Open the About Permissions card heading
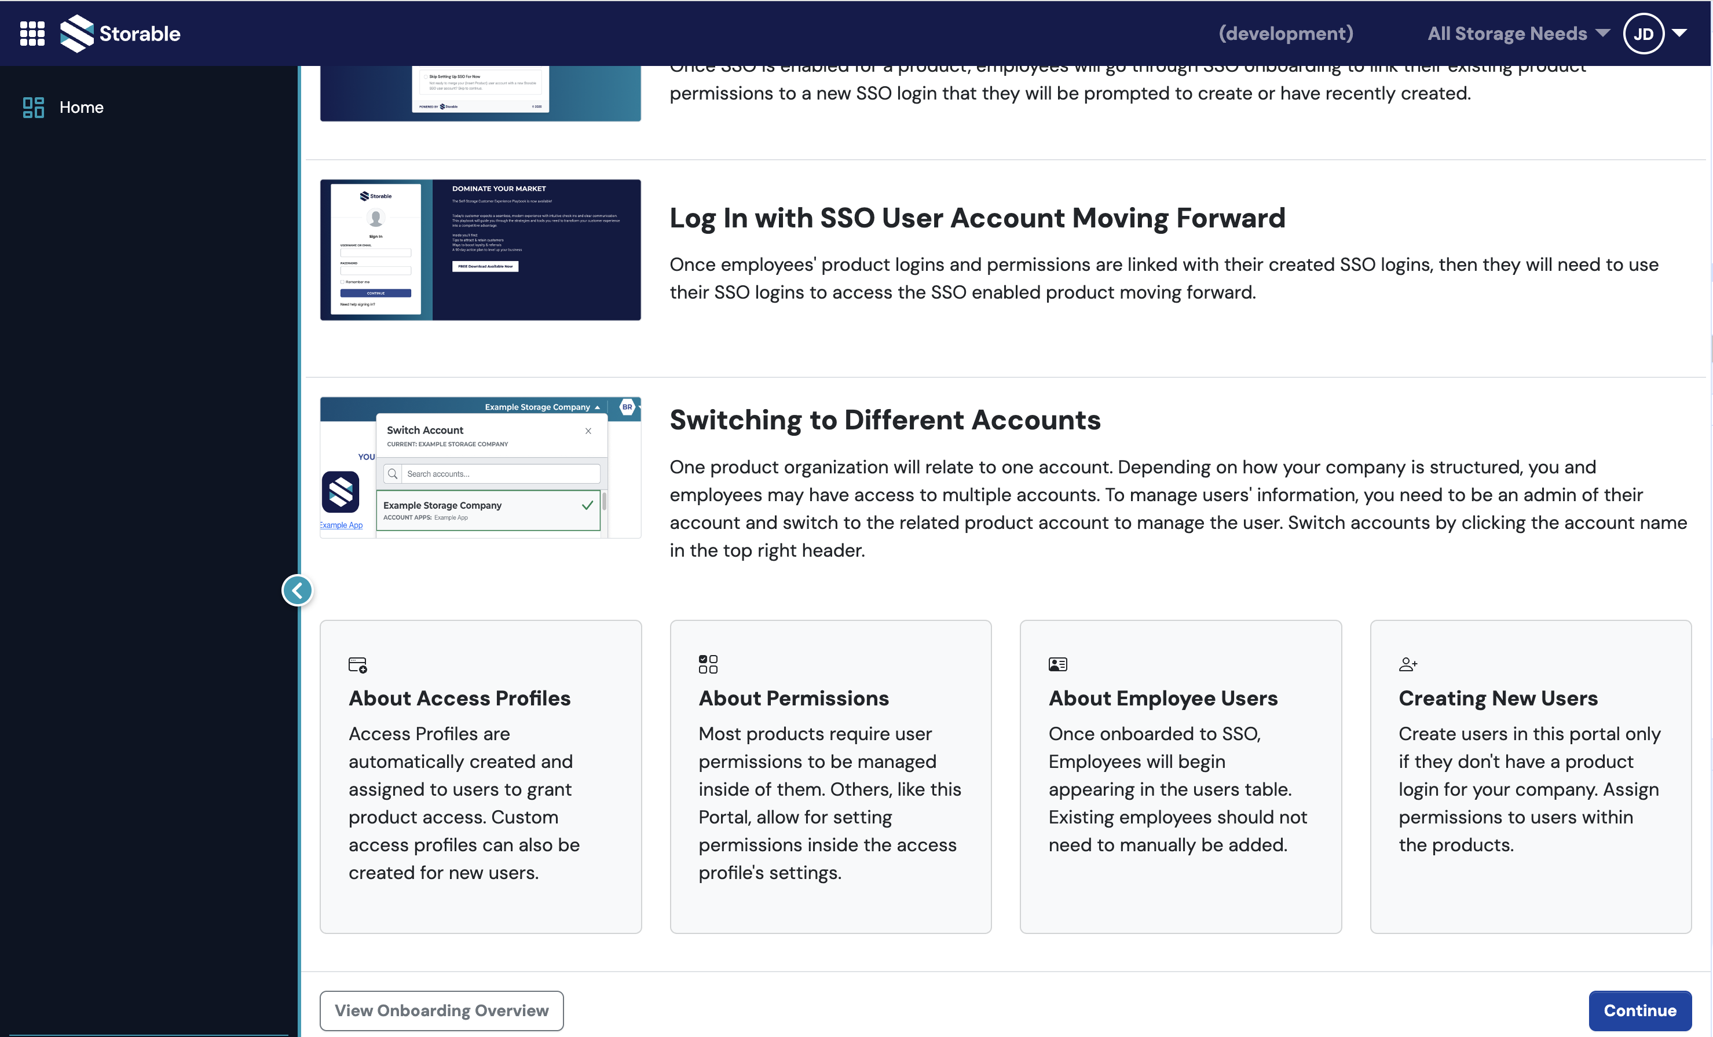The width and height of the screenshot is (1713, 1037). [x=793, y=698]
